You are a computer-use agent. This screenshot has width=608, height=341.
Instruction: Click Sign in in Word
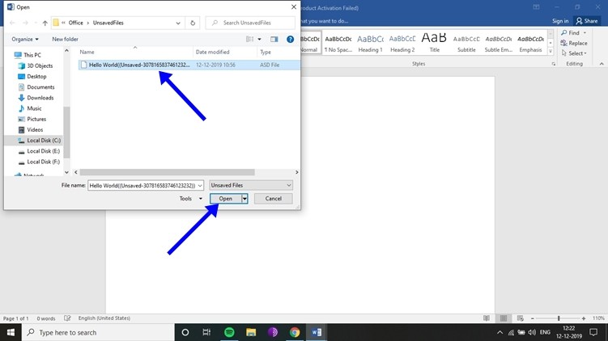coord(560,21)
